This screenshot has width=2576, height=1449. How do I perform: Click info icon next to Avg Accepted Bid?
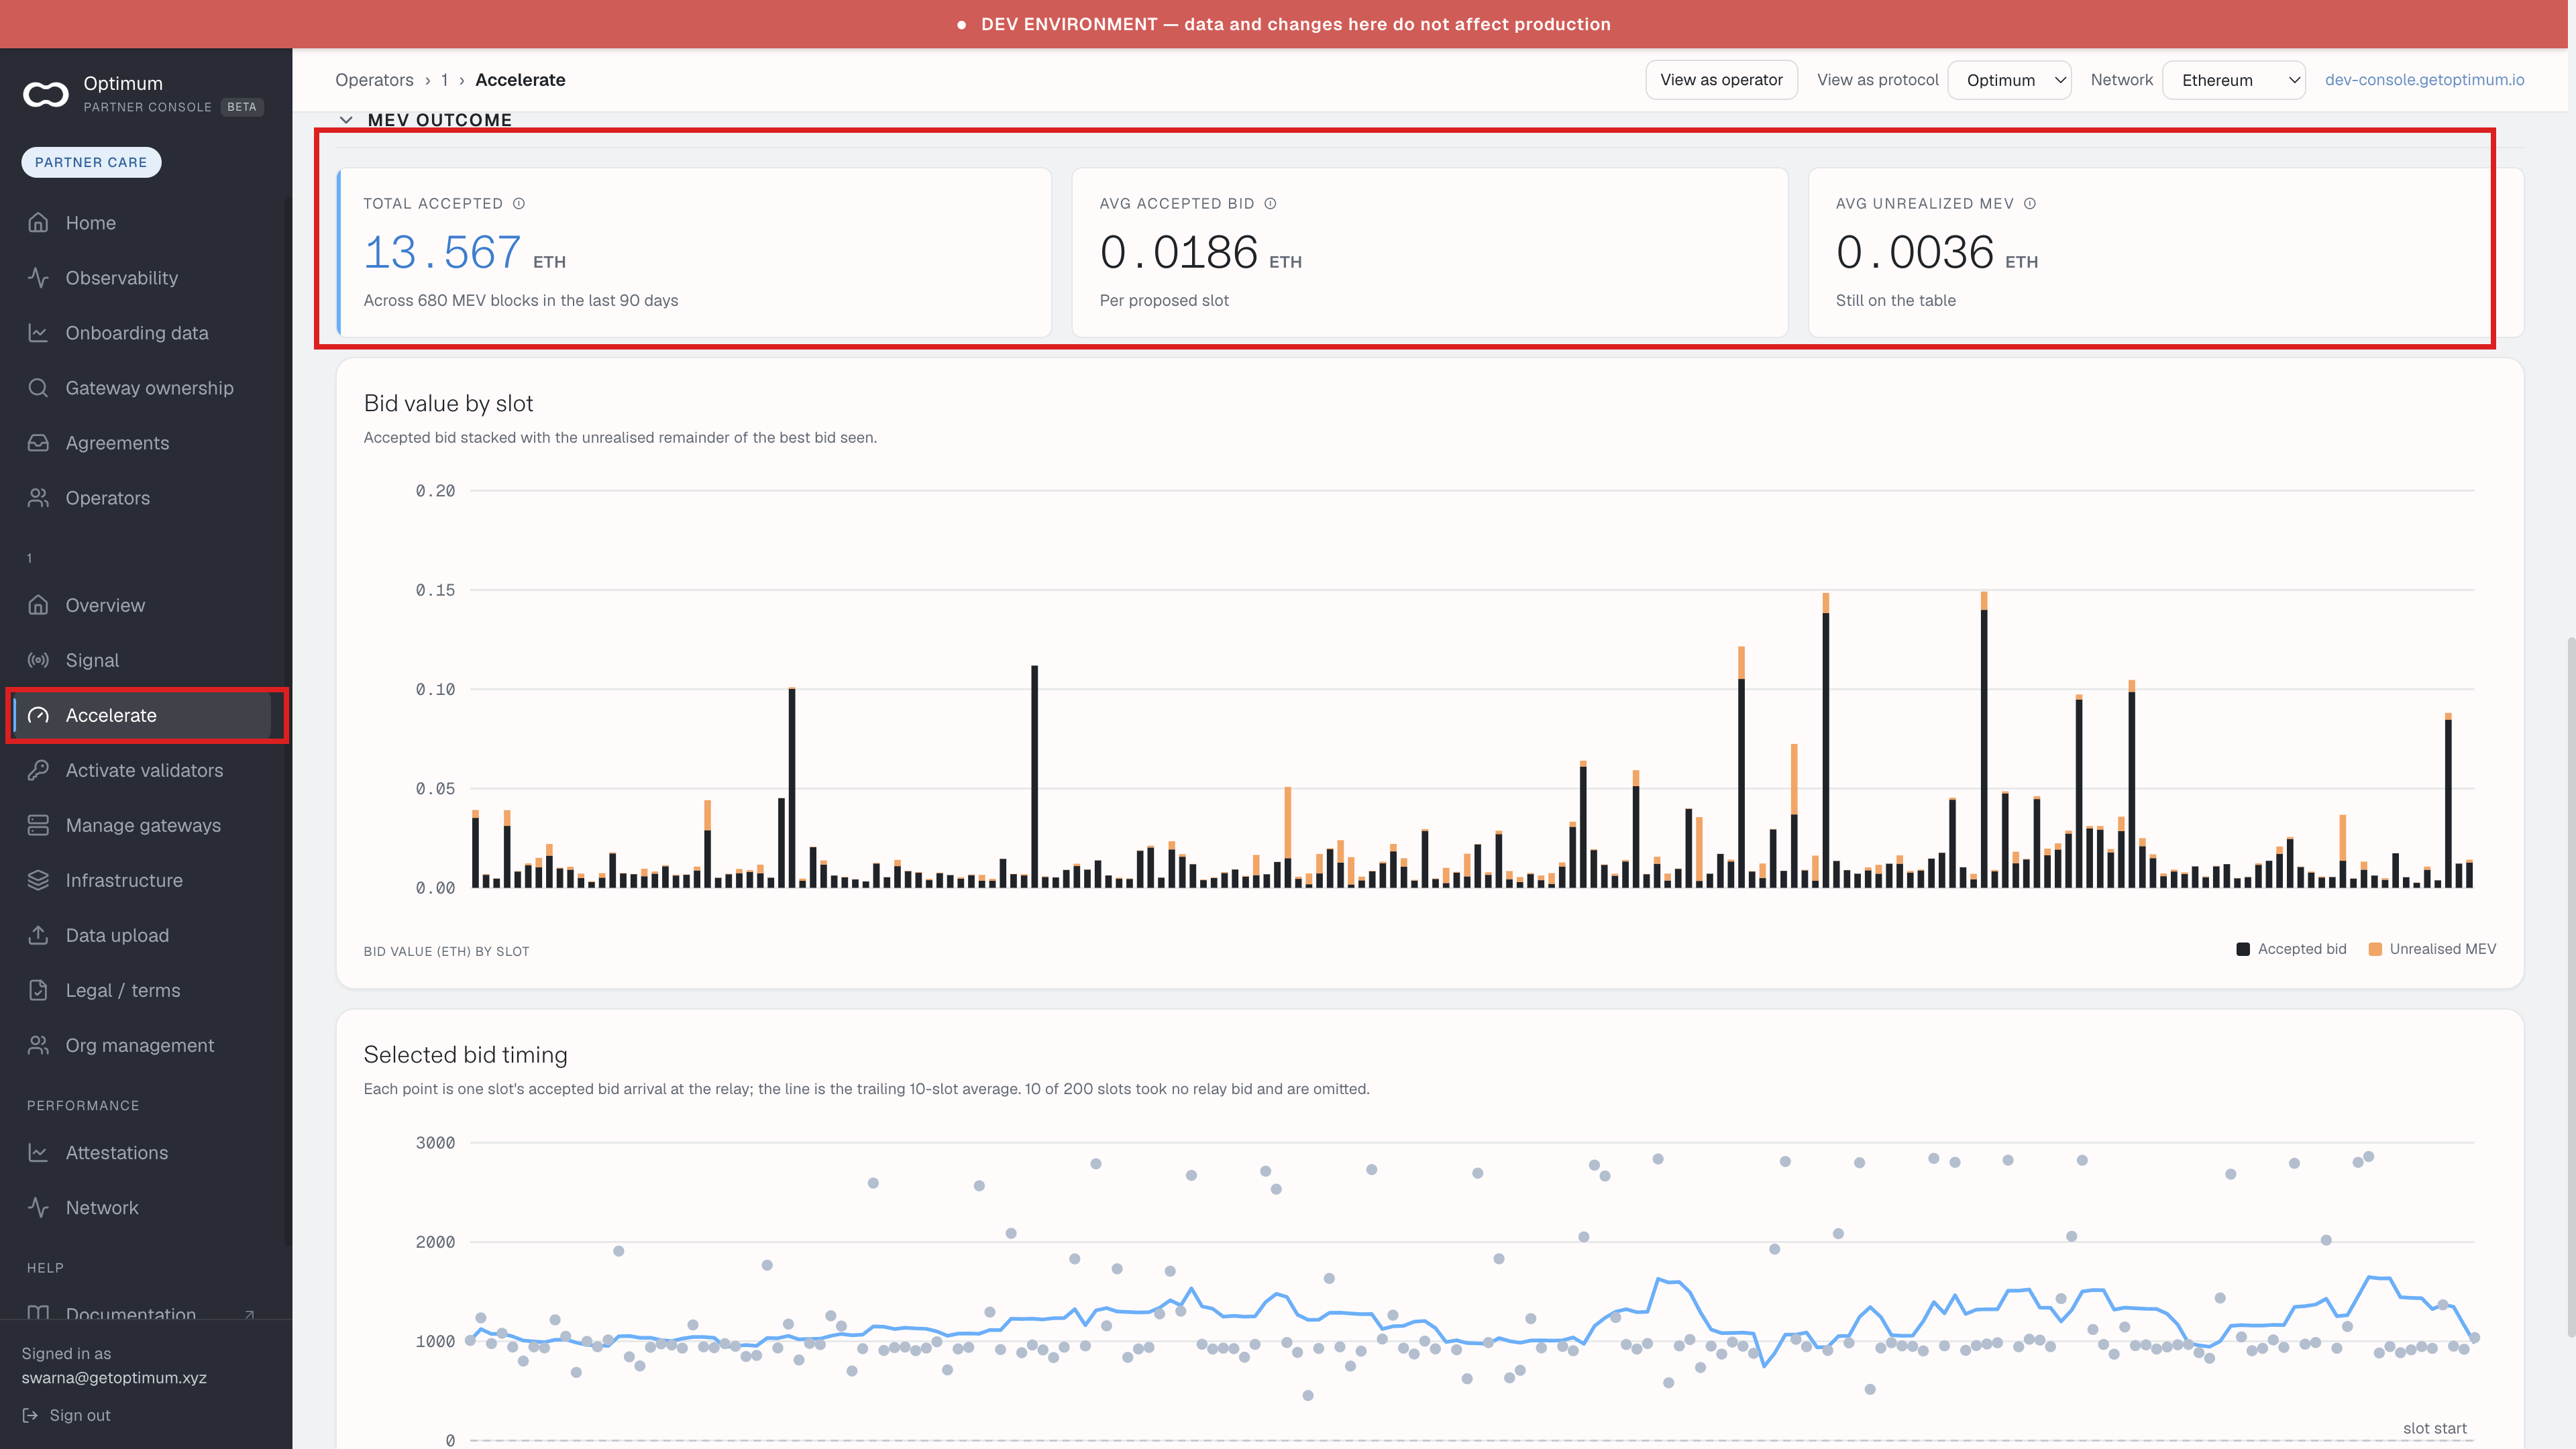tap(1270, 203)
